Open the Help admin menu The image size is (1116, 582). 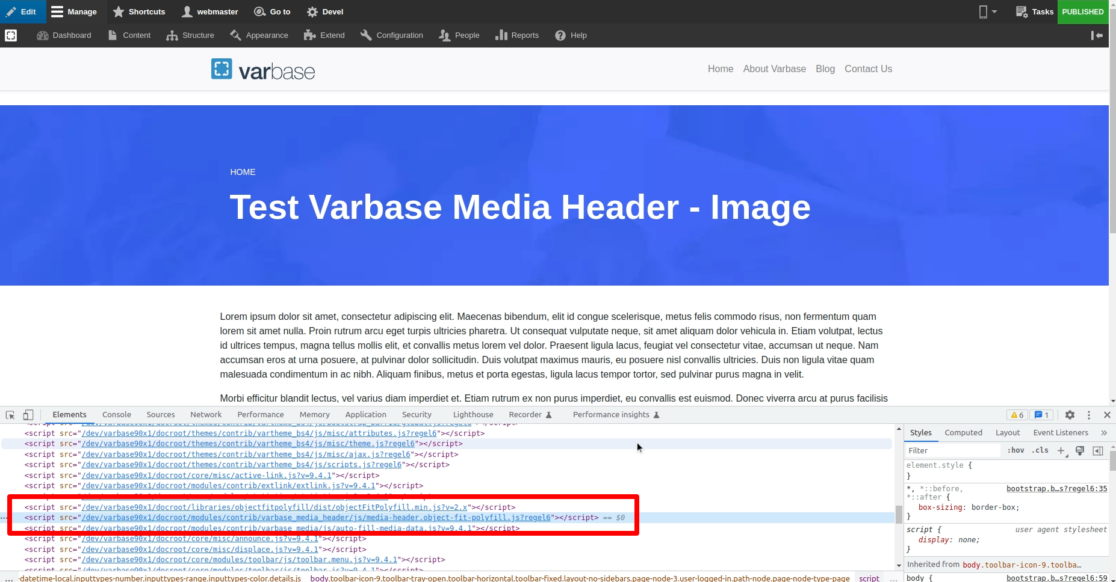point(571,35)
